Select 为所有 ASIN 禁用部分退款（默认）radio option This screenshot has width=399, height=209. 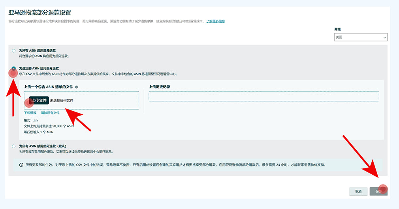[x=14, y=146]
